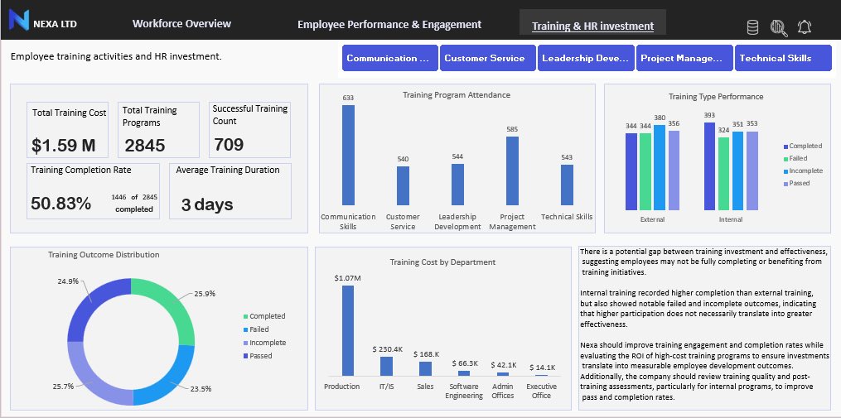This screenshot has width=841, height=418.
Task: Click the Total Training Cost $1.59 M value
Action: [63, 145]
